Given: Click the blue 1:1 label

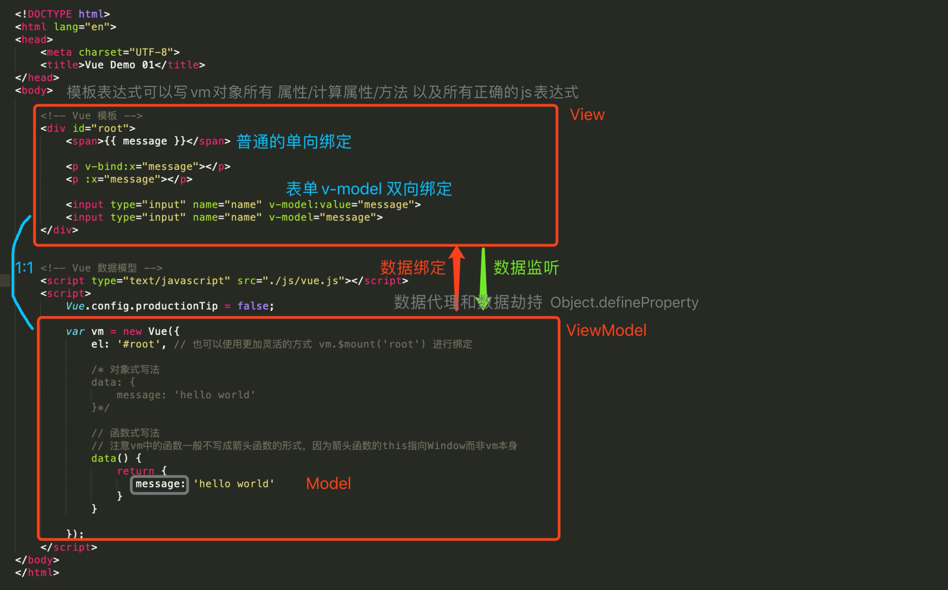Looking at the screenshot, I should coord(24,268).
